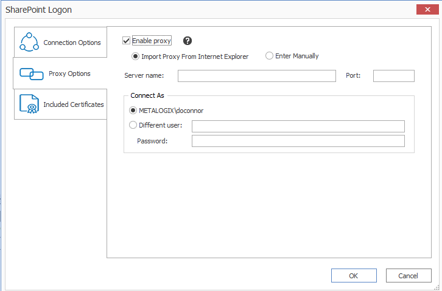Click the Proxy Options linked-boxes icon

click(x=31, y=74)
